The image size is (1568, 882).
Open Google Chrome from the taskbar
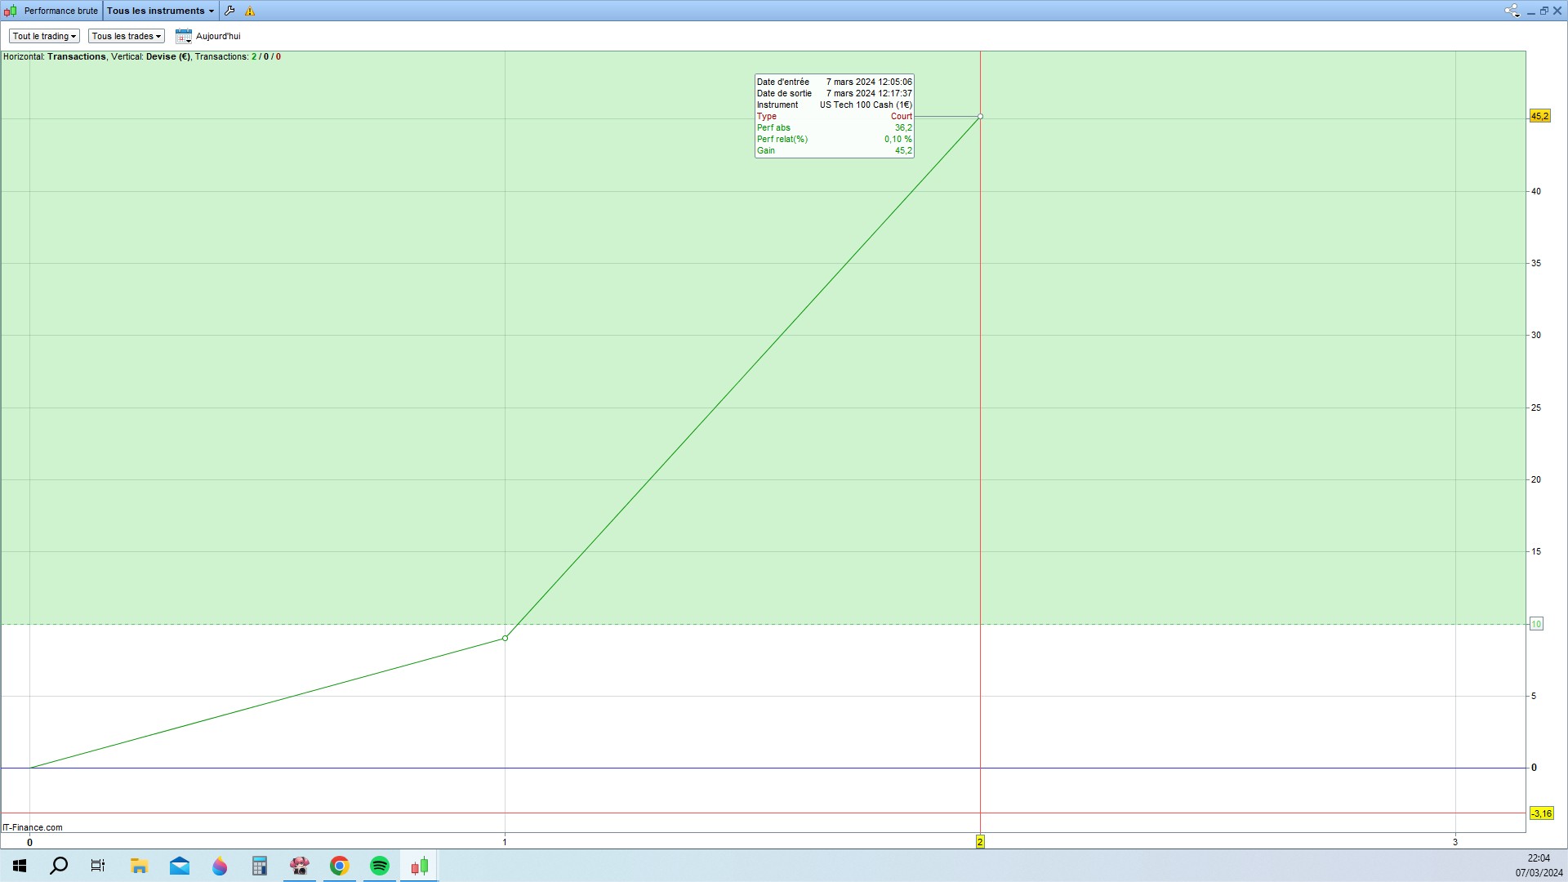point(340,866)
